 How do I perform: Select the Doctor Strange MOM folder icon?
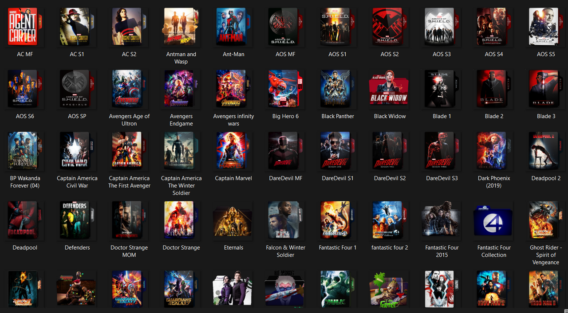(129, 220)
